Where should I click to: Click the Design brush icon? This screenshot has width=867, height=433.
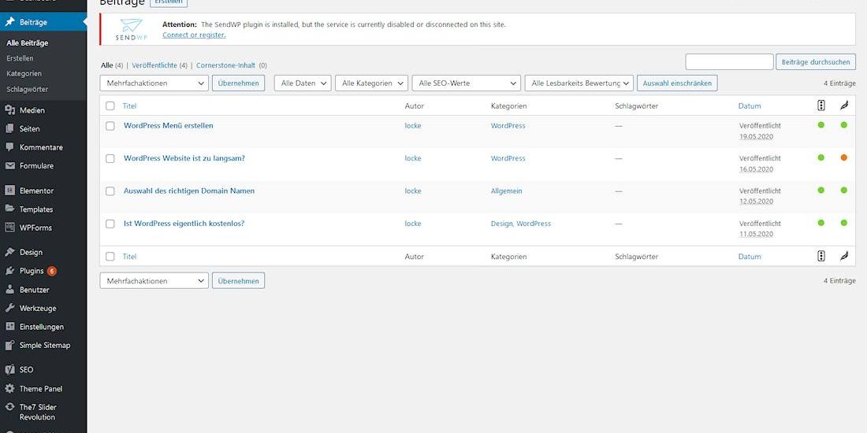(9, 253)
